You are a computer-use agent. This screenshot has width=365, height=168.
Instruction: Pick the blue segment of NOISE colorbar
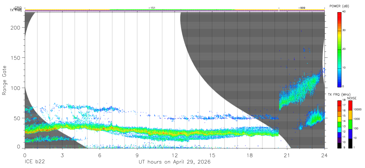350,134
